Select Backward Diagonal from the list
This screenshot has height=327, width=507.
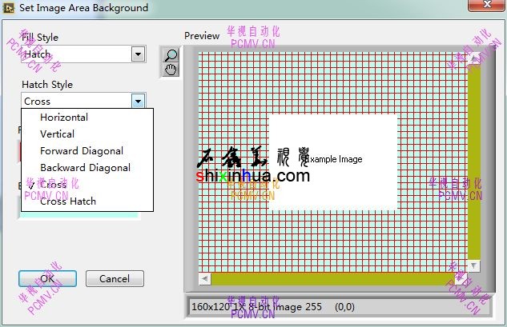tap(85, 168)
